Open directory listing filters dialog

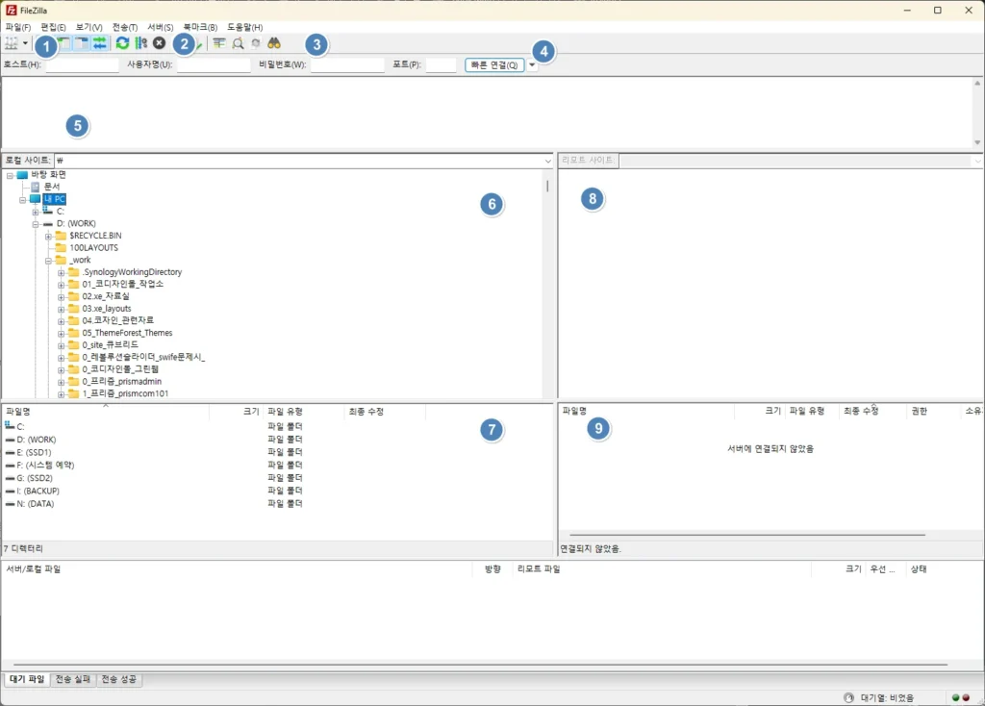[x=218, y=43]
